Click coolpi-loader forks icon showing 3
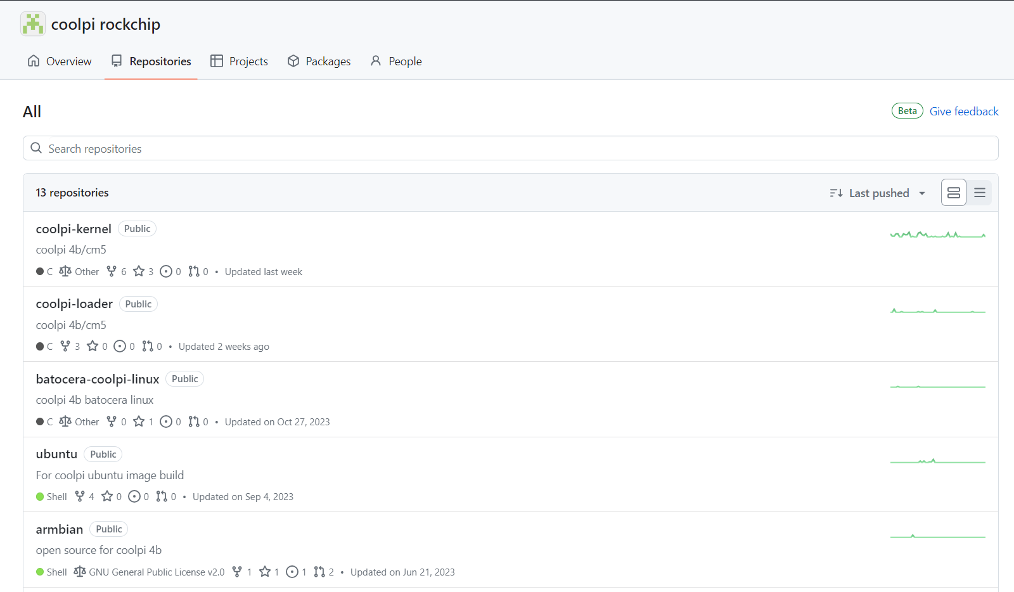This screenshot has height=592, width=1014. [65, 346]
